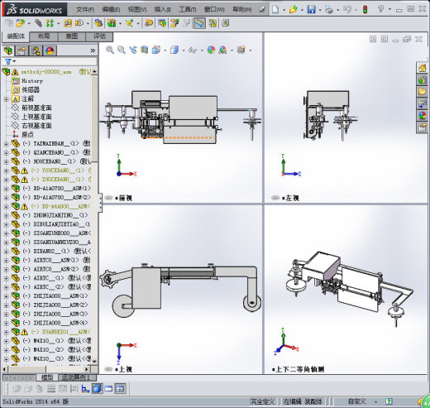This screenshot has width=430, height=408.
Task: Click the Save icon in title toolbar
Action: pos(312,9)
